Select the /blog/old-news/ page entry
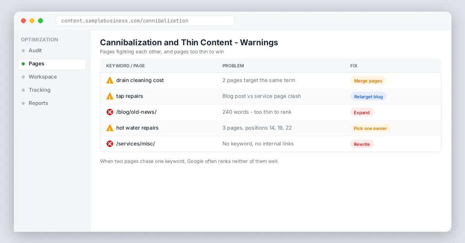This screenshot has width=465, height=243. click(136, 112)
